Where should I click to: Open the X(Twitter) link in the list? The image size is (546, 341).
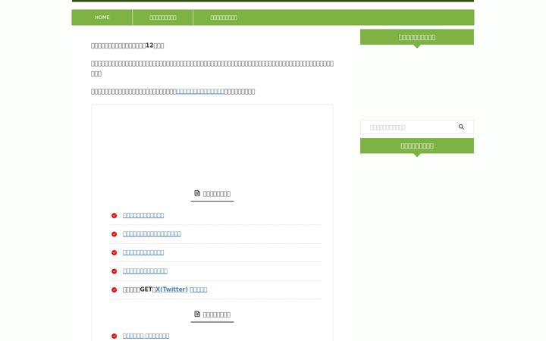point(171,289)
